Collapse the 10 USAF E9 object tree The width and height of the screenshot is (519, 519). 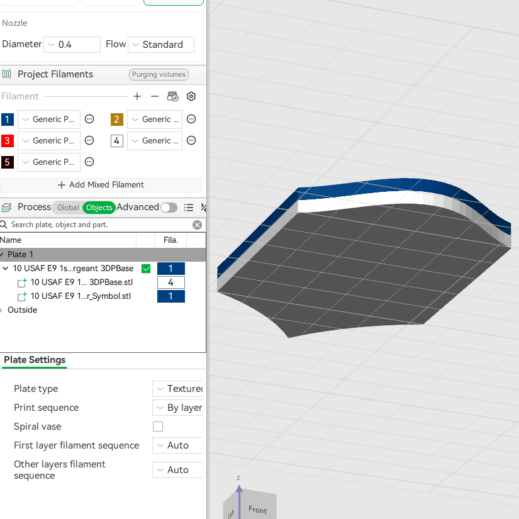point(5,269)
